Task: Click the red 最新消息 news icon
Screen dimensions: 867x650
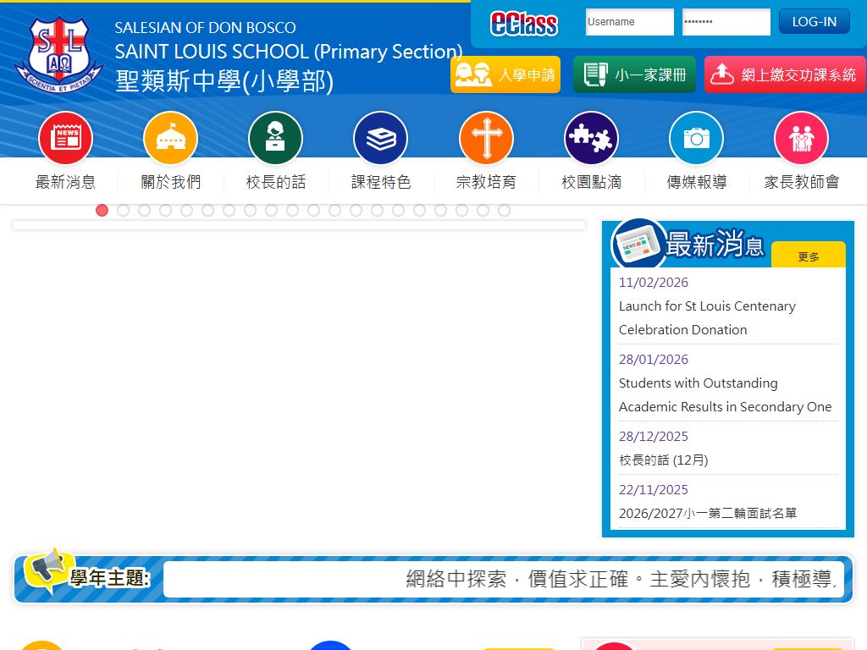Action: point(65,138)
